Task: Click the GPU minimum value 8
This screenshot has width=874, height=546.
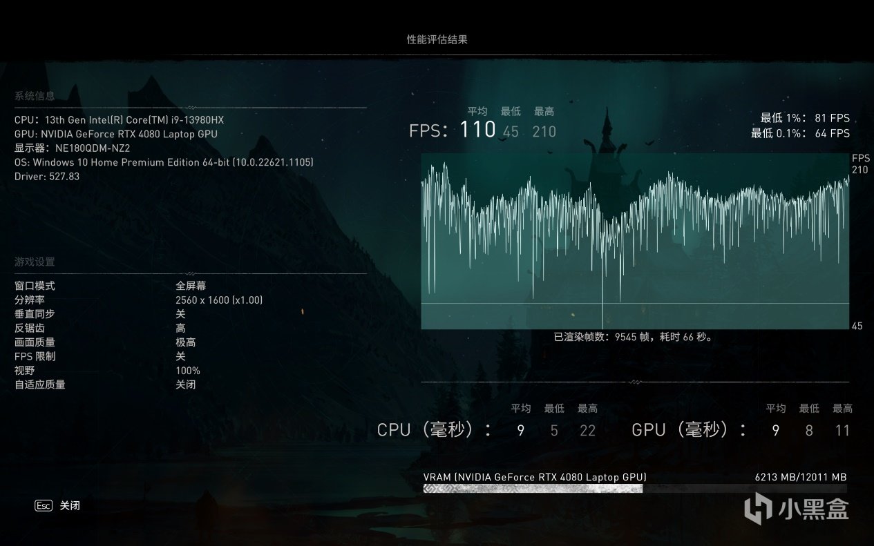Action: (809, 431)
